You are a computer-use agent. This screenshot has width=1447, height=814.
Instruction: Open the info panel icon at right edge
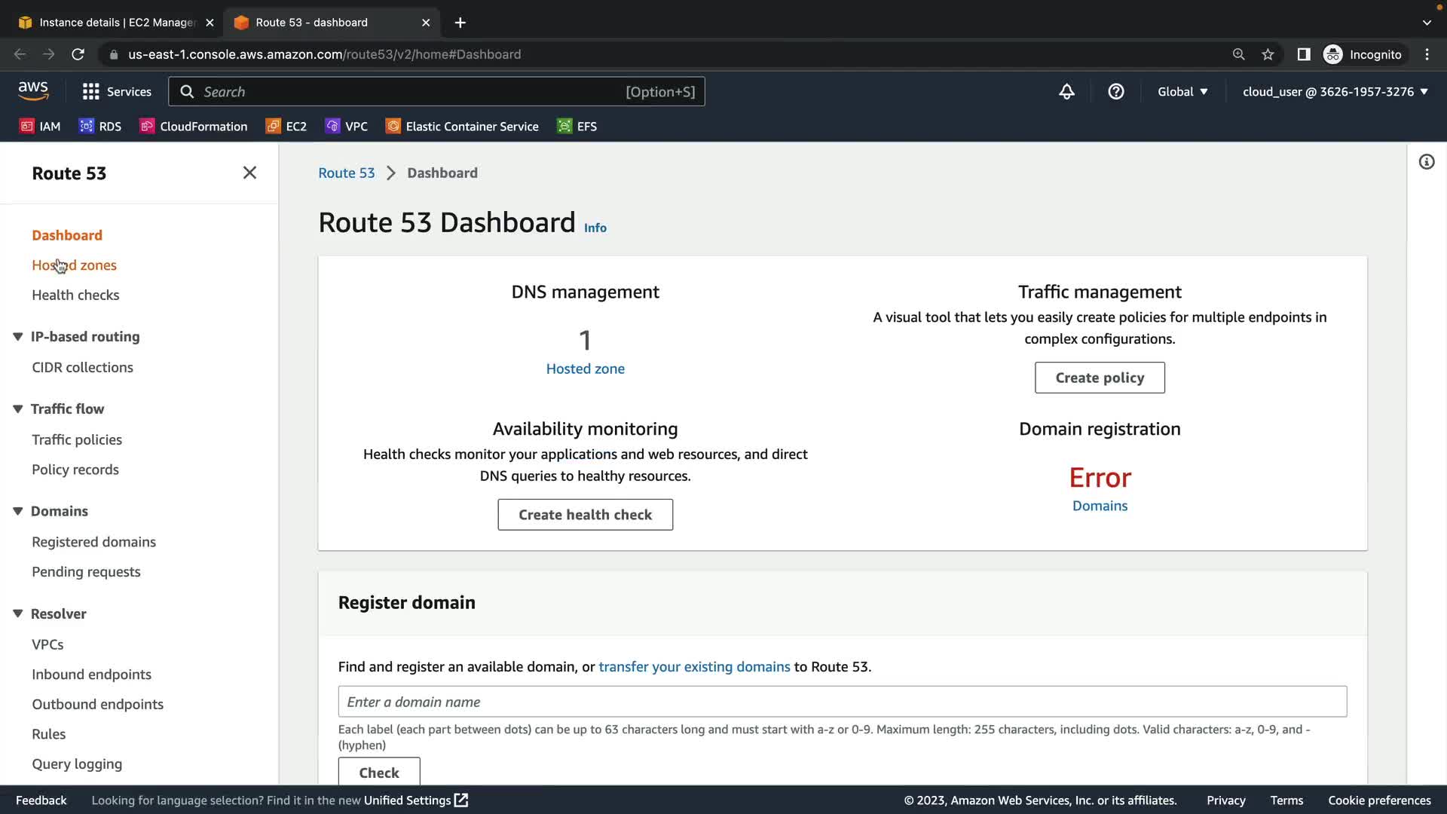[1426, 162]
